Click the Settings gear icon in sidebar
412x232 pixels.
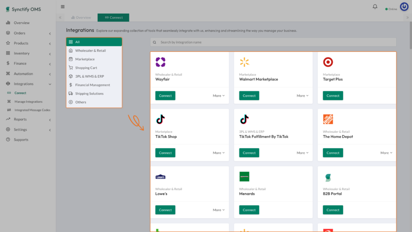8,129
